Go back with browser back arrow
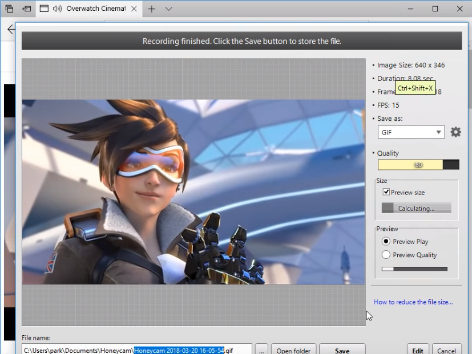The image size is (472, 354). [10, 30]
